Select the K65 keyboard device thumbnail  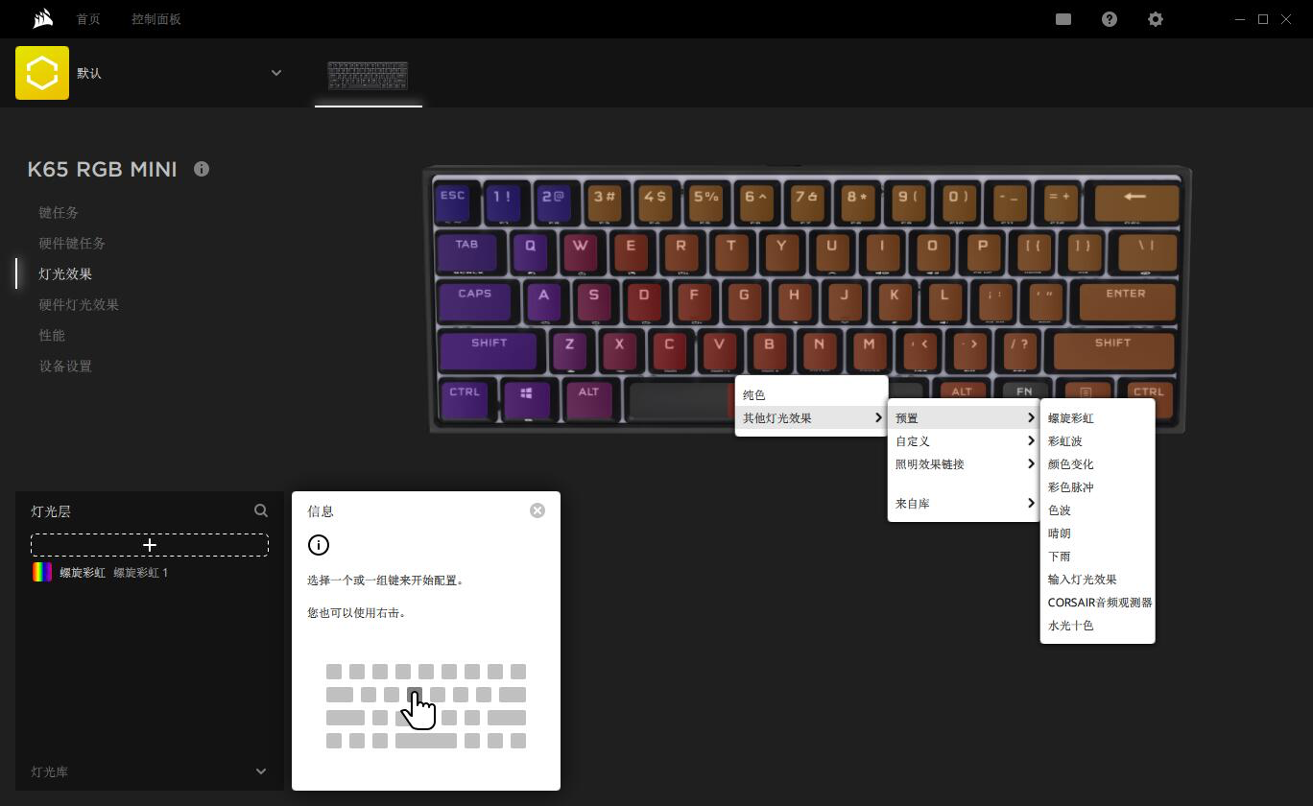pos(368,75)
